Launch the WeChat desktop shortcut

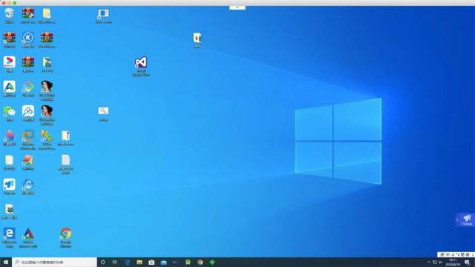(10, 113)
